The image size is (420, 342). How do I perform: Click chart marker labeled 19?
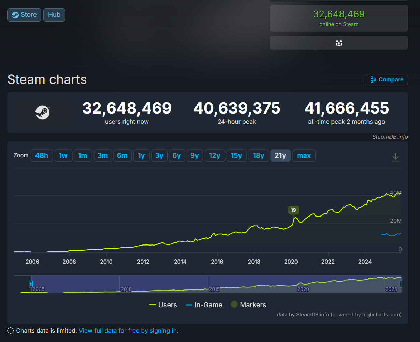pyautogui.click(x=293, y=210)
